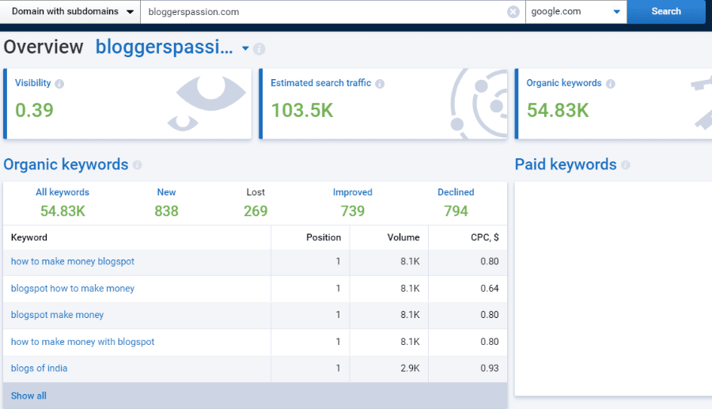Viewport: 712px width, 409px height.
Task: Click the blue Search button
Action: pyautogui.click(x=665, y=11)
